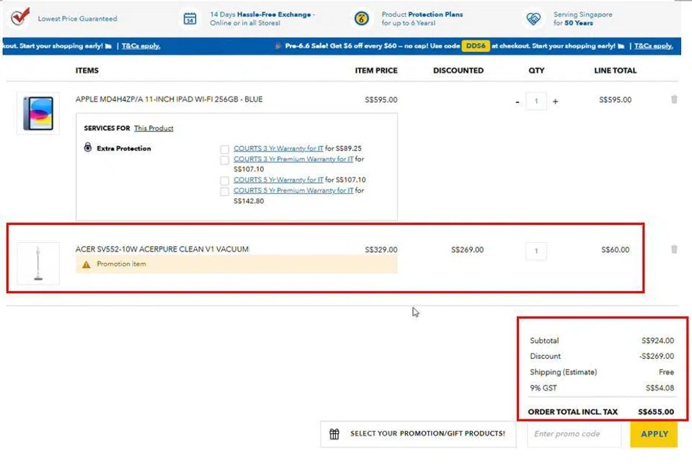Click the Acer vacuum product thumbnail
The image size is (692, 464).
coord(37,262)
